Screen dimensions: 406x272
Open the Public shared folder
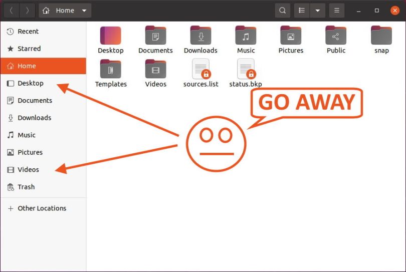point(336,36)
